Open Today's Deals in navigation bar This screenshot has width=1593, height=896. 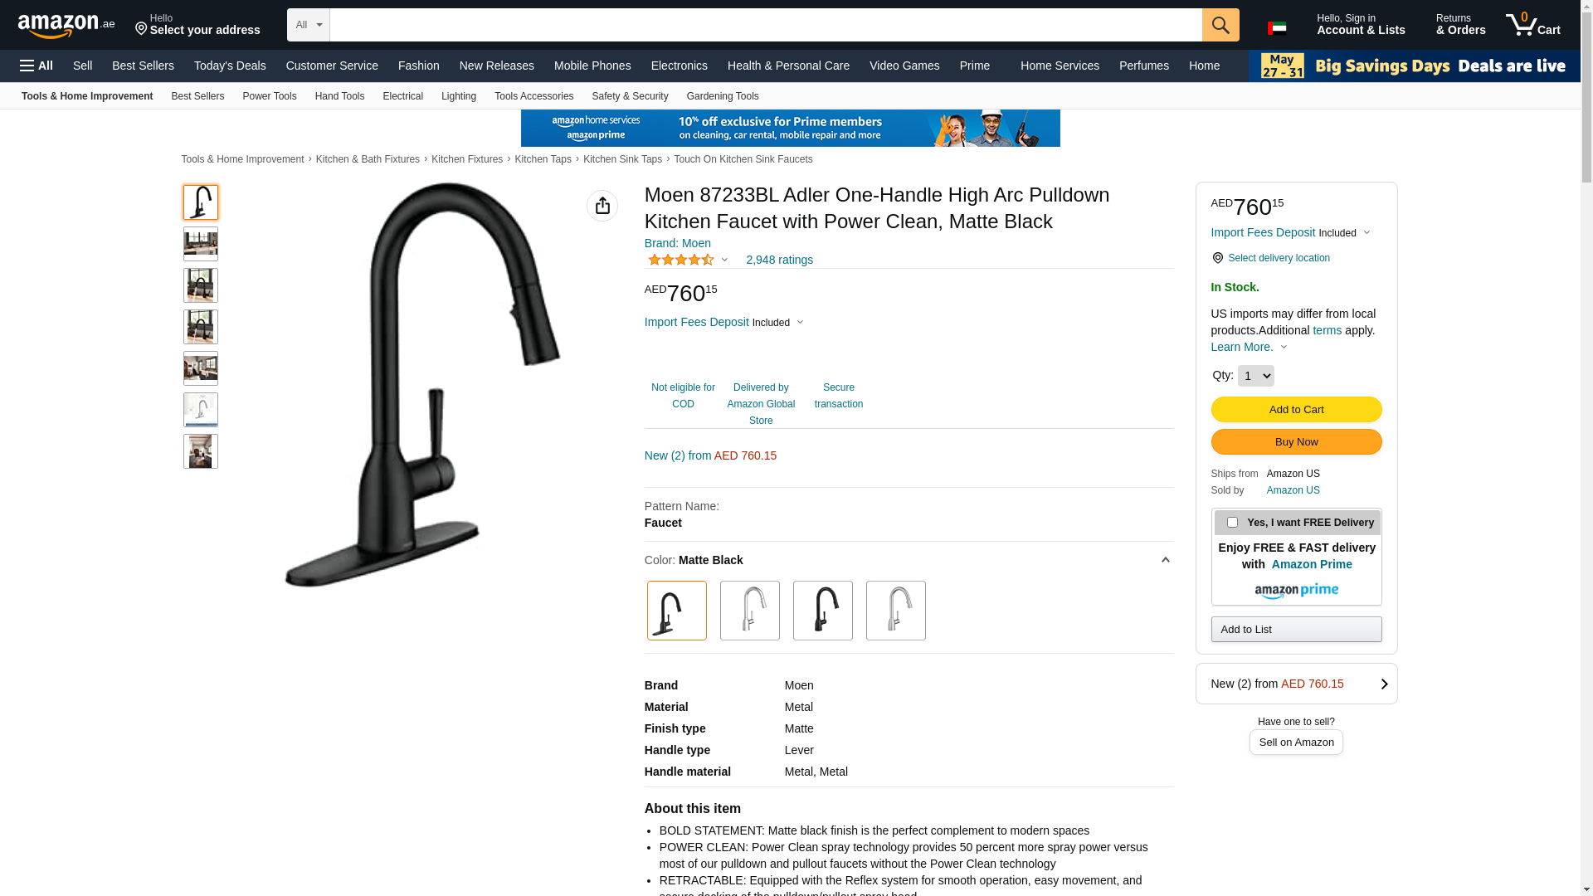pyautogui.click(x=230, y=66)
